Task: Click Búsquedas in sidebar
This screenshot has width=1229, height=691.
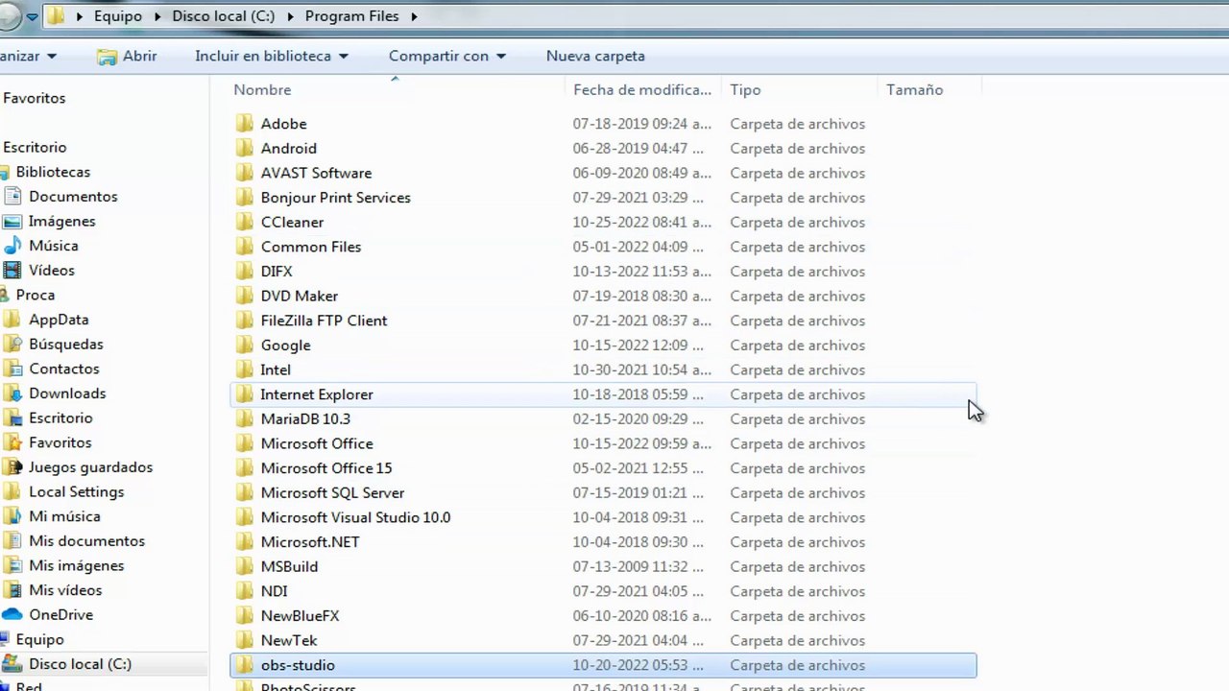Action: click(66, 344)
